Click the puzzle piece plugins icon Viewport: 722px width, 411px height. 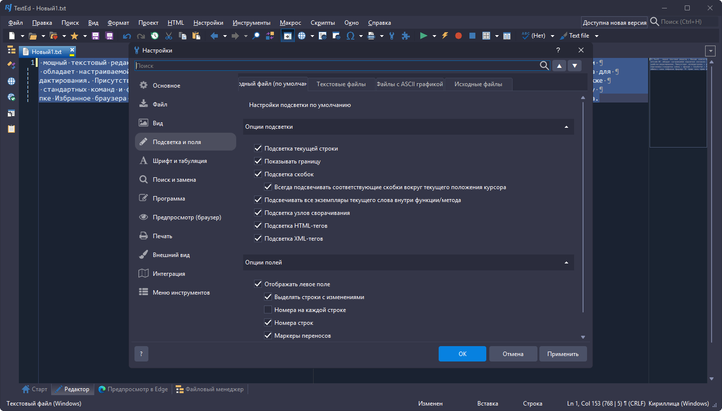coord(405,36)
